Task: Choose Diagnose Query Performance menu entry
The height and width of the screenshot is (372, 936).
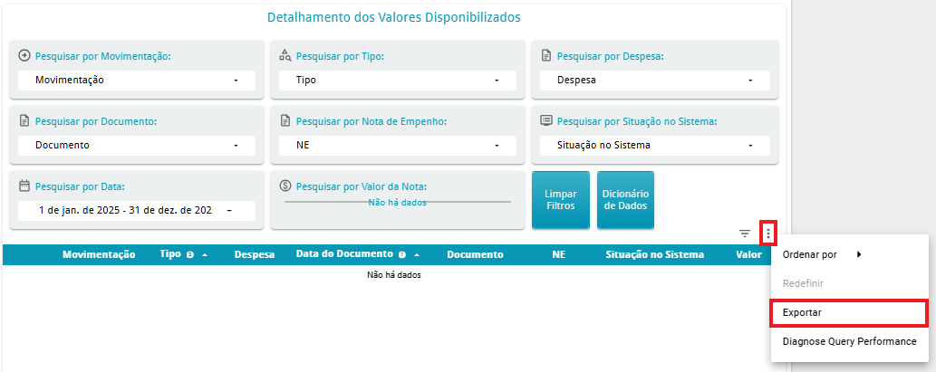Action: pos(849,341)
